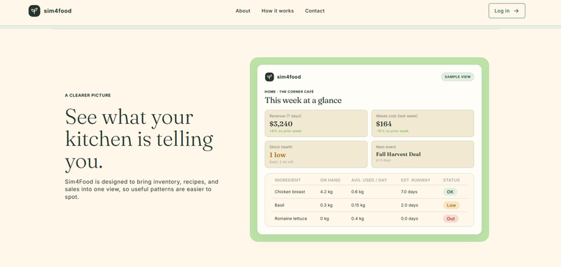561x267 pixels.
Task: Click the STATUS column header
Action: click(x=452, y=180)
